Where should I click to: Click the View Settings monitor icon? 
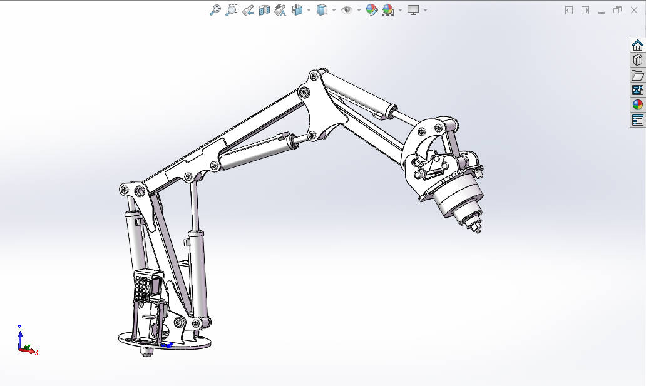(x=413, y=10)
